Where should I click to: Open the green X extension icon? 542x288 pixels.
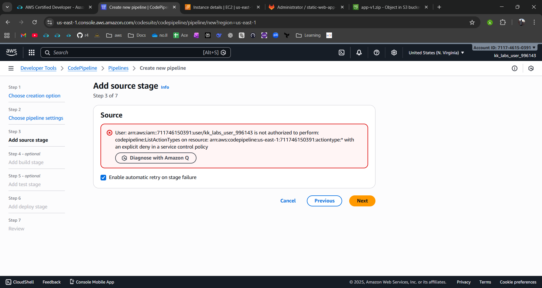[490, 22]
